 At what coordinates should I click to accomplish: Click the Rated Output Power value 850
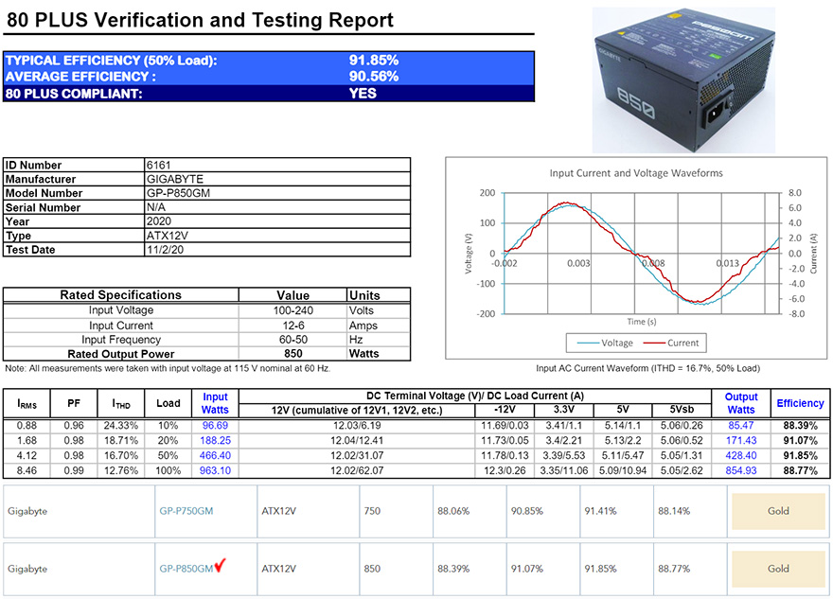[x=292, y=354]
